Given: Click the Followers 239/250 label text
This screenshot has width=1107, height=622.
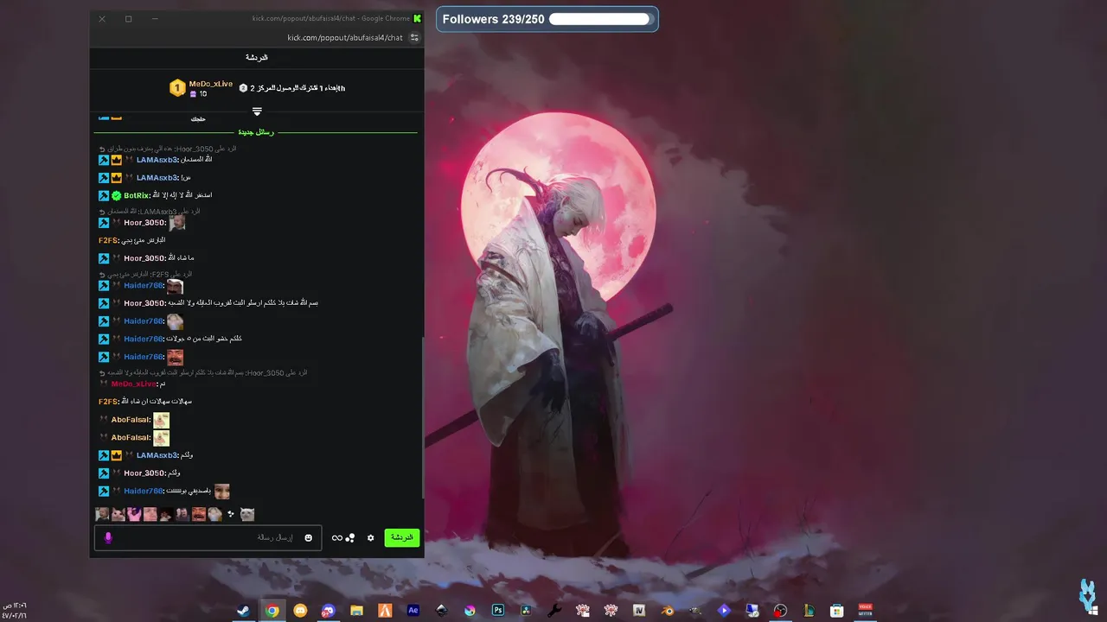Looking at the screenshot, I should [x=493, y=19].
